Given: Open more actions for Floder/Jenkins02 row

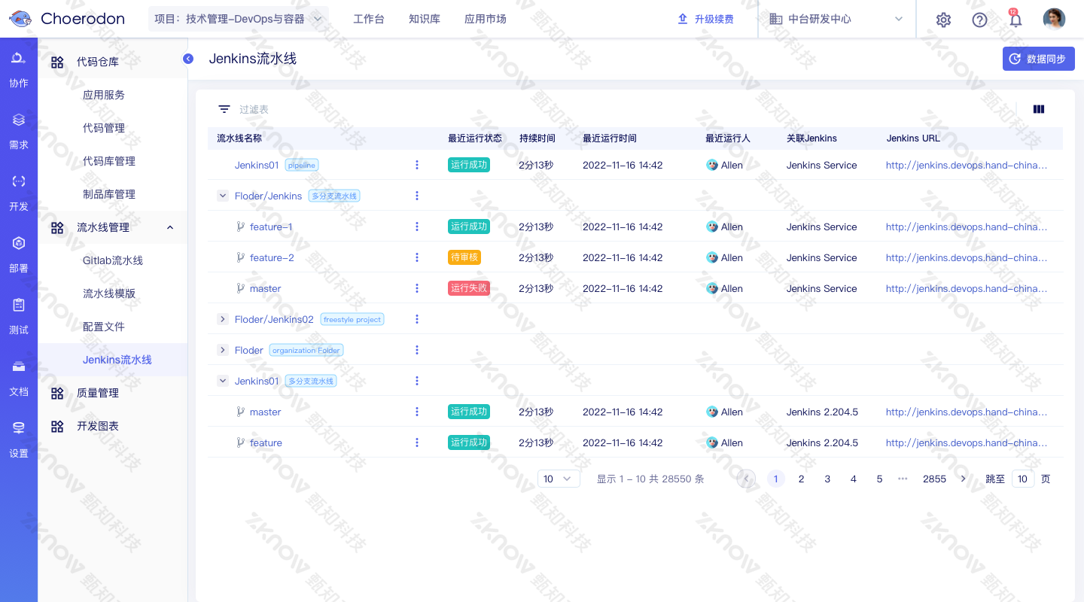Looking at the screenshot, I should 417,319.
